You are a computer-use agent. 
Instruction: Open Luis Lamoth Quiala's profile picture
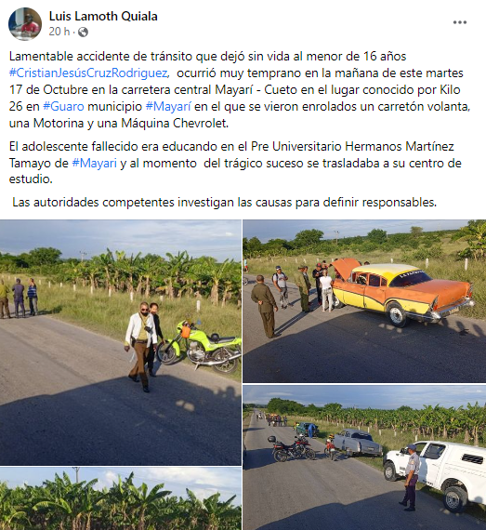25,23
